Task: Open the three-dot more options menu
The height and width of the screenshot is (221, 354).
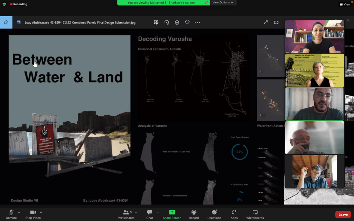Action: (x=198, y=22)
